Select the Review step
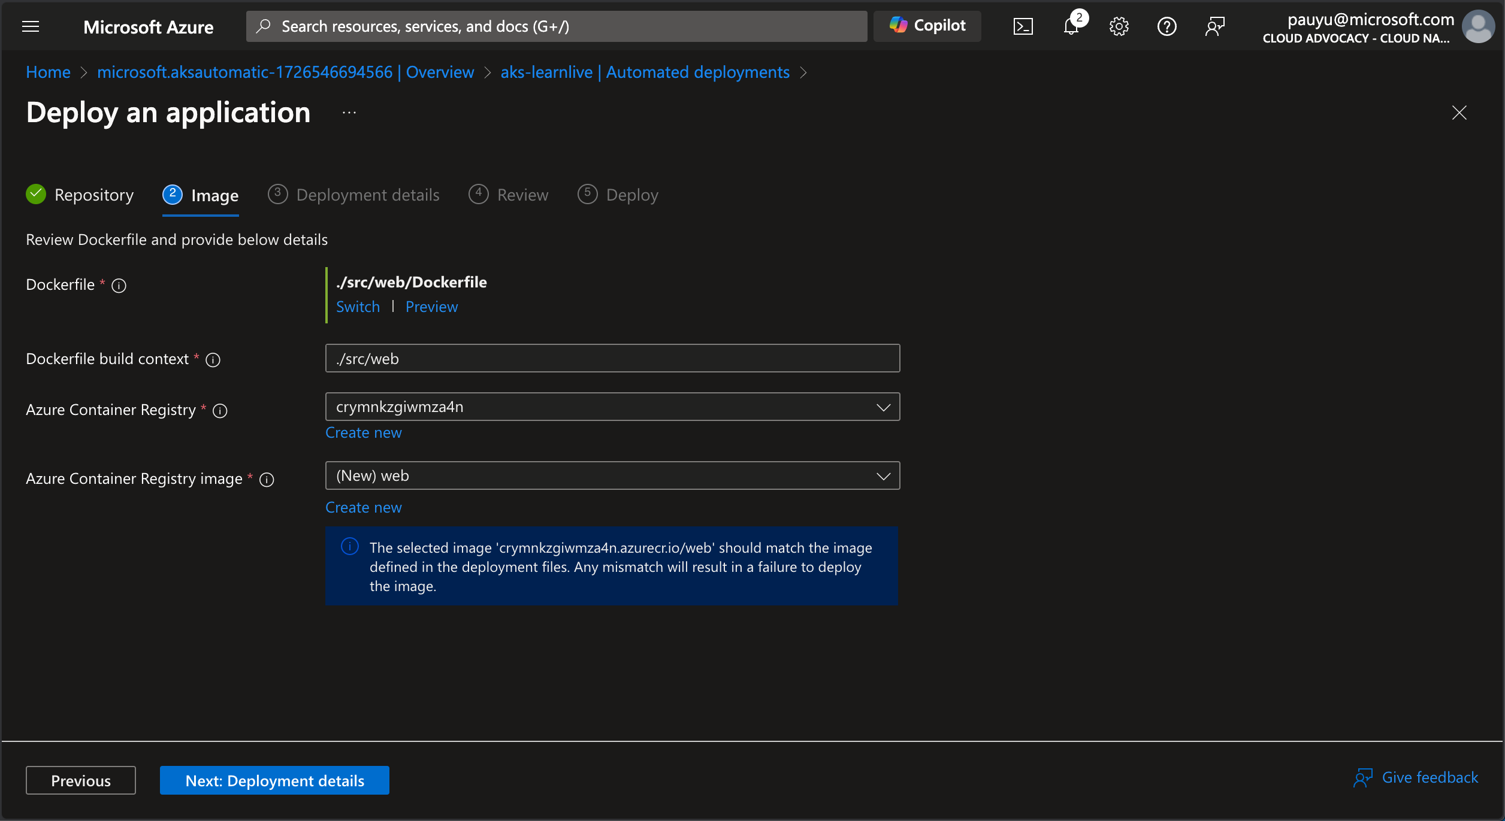Image resolution: width=1505 pixels, height=821 pixels. 509,195
